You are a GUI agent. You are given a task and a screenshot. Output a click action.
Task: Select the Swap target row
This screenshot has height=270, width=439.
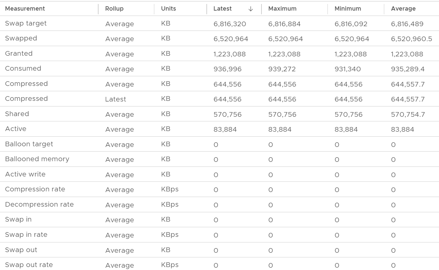[219, 24]
